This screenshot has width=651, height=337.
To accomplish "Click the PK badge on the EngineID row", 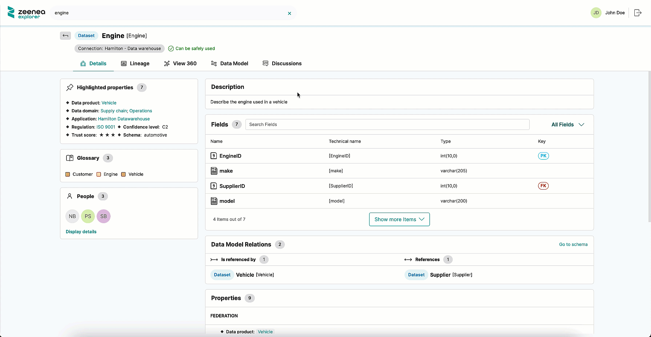I will tap(543, 156).
